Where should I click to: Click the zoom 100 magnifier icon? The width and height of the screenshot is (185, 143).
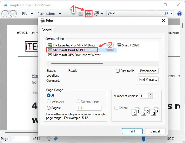(x=96, y=14)
